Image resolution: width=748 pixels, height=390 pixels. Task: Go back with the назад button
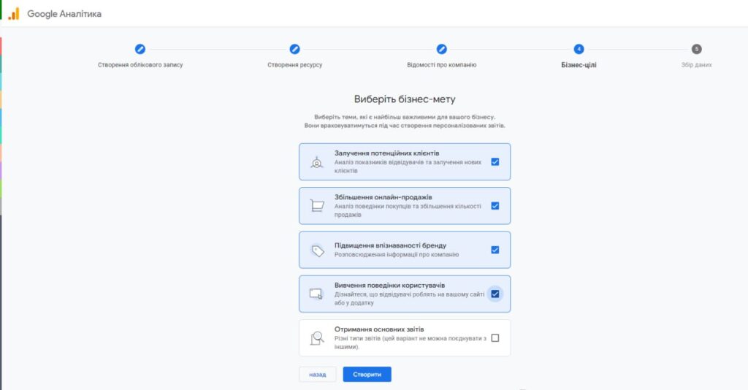[317, 374]
